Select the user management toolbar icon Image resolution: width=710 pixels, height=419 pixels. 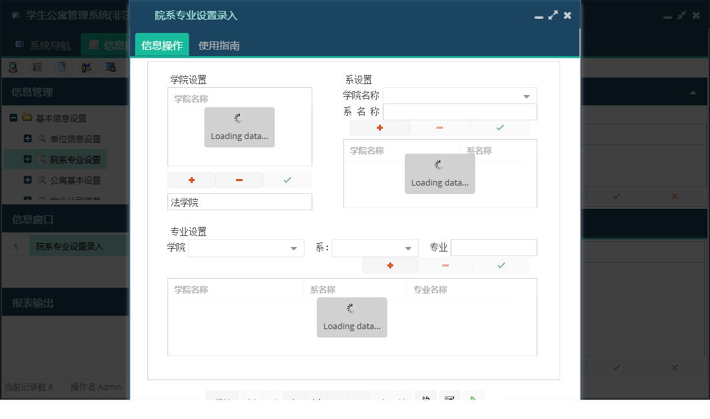tap(85, 67)
